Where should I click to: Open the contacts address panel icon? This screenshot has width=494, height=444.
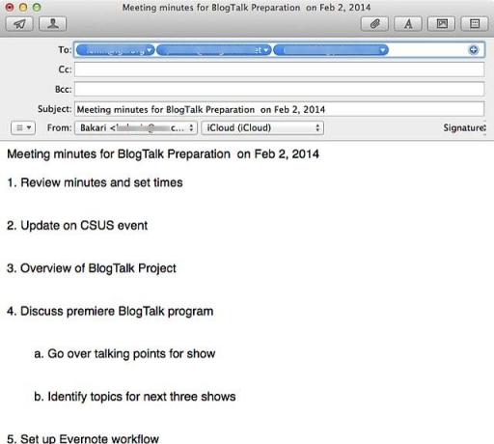coord(53,24)
